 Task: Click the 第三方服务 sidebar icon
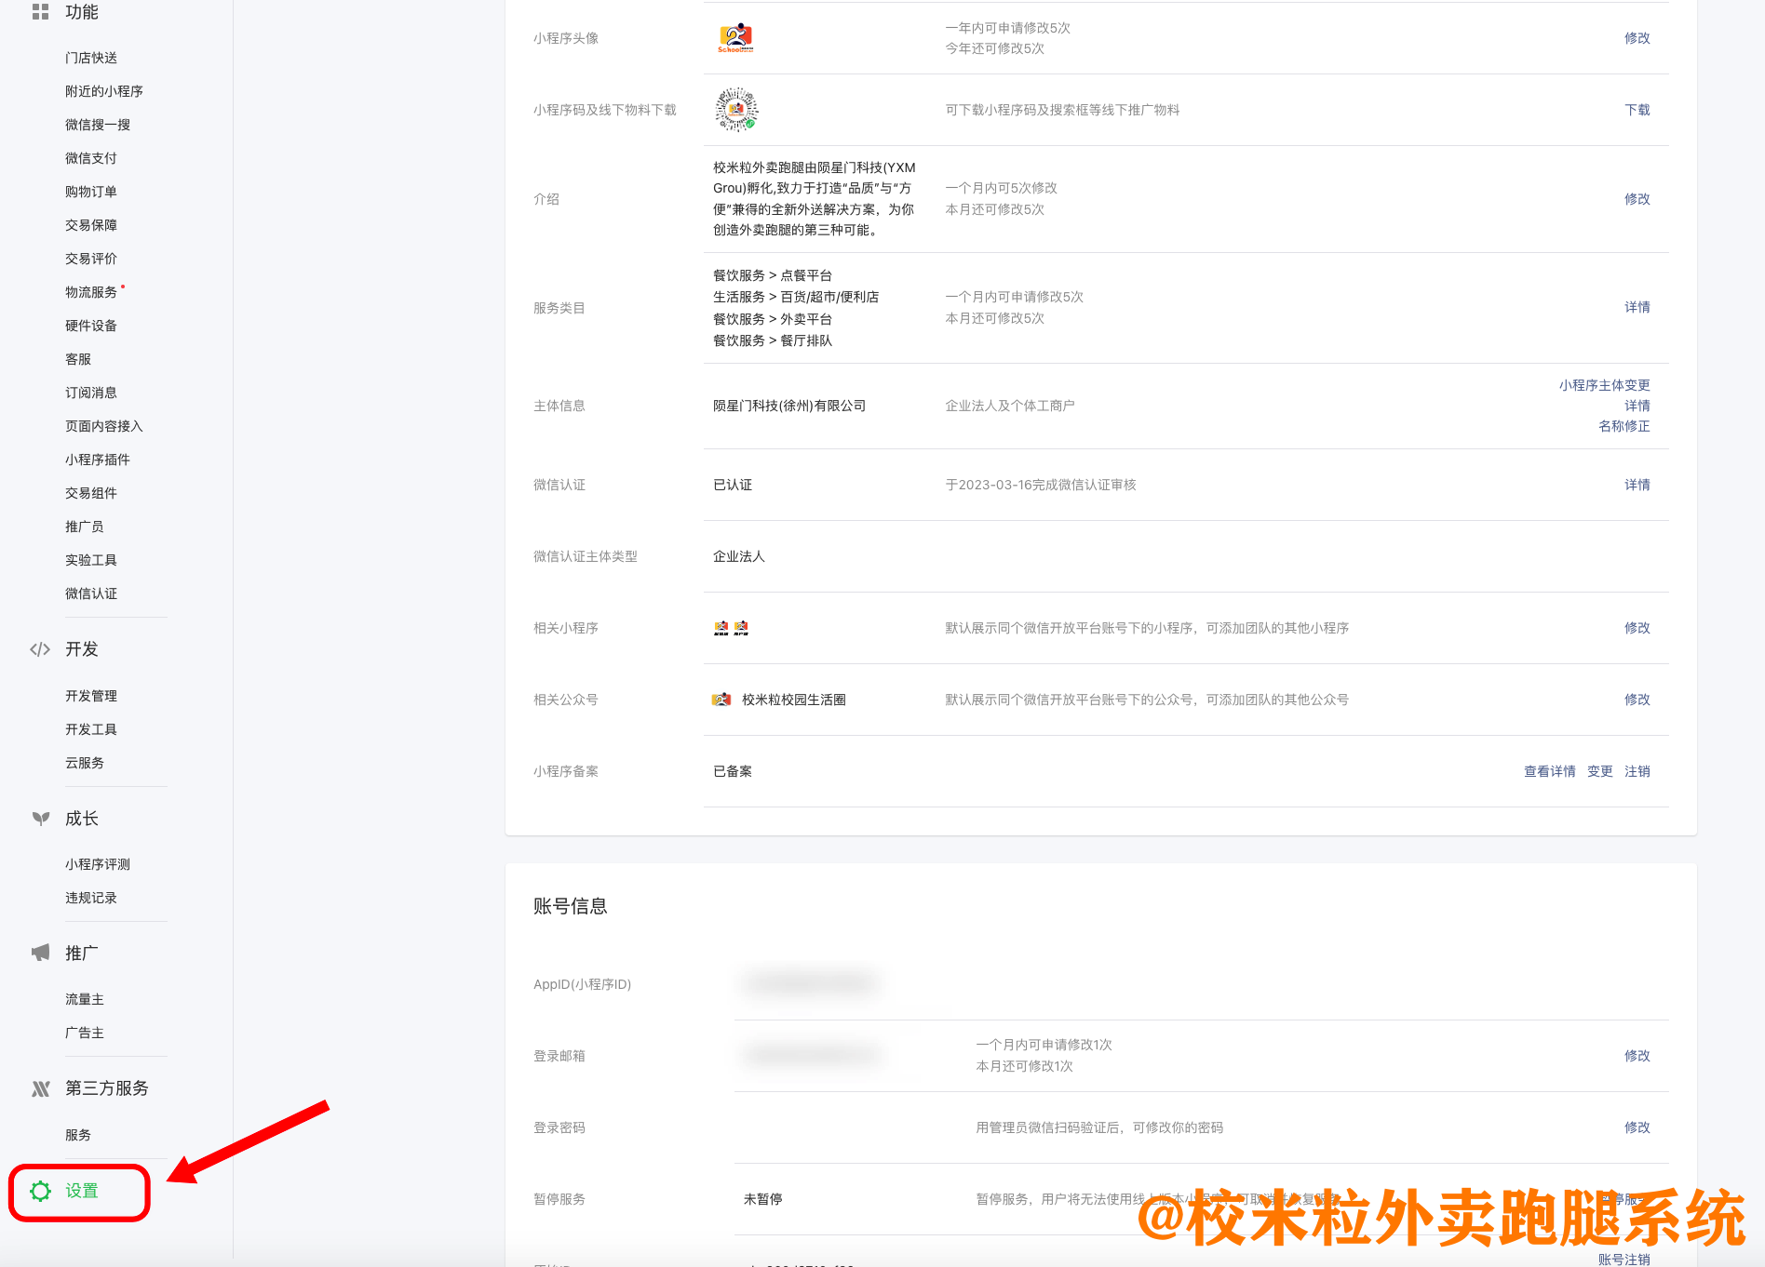pos(40,1088)
